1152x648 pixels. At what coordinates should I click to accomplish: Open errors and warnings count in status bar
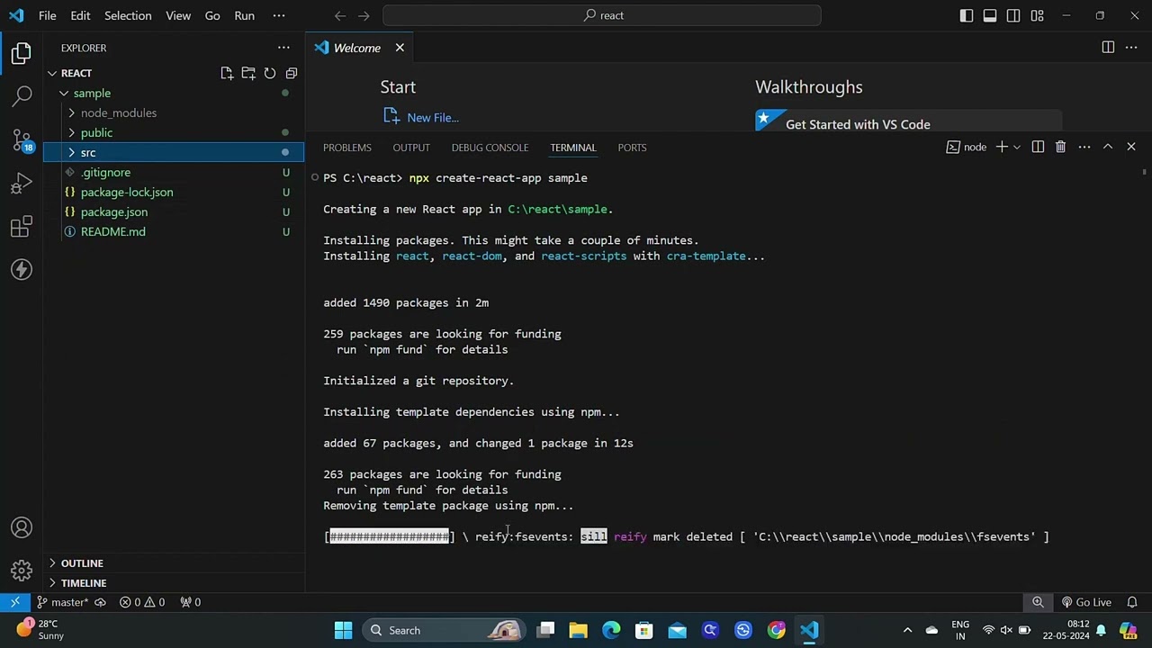(x=142, y=602)
